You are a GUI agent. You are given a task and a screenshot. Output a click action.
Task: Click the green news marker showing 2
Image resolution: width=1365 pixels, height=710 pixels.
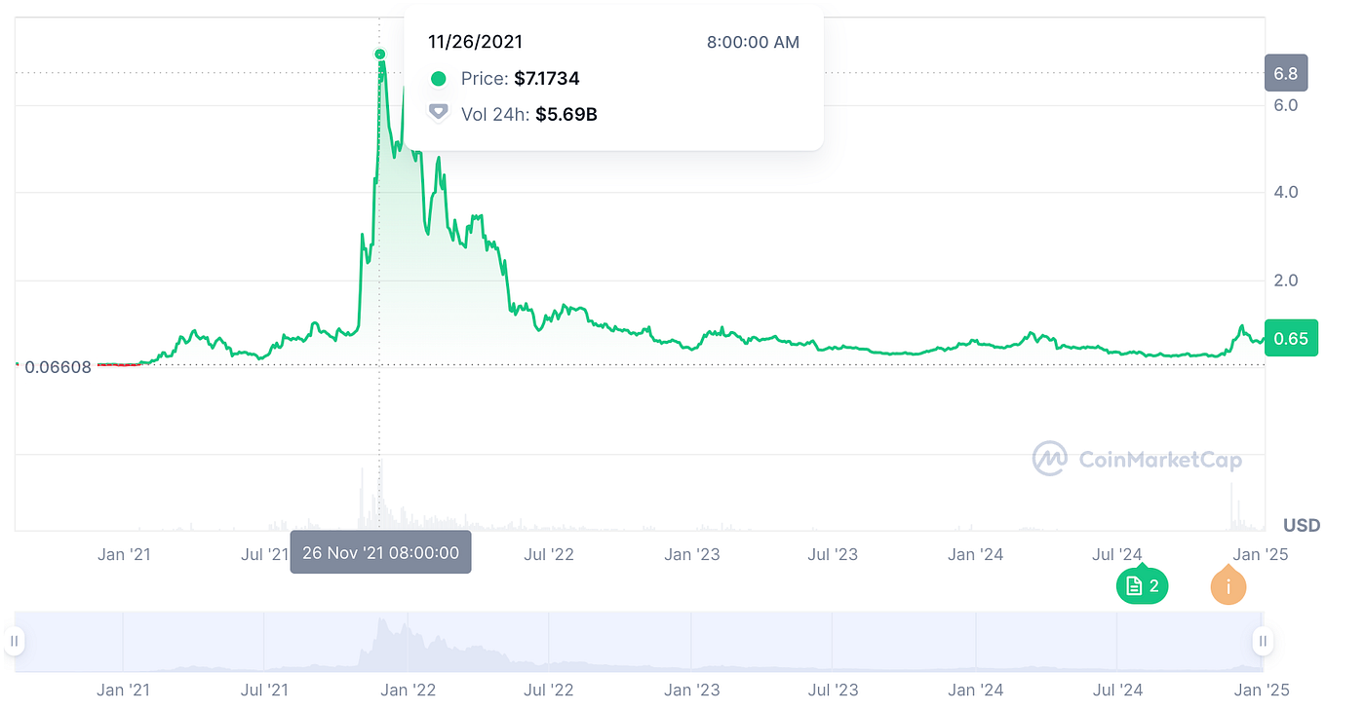[1142, 585]
